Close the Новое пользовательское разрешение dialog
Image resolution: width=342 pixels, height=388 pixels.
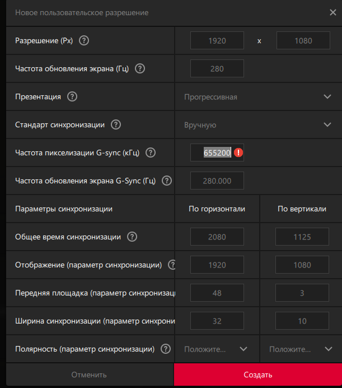tap(333, 12)
